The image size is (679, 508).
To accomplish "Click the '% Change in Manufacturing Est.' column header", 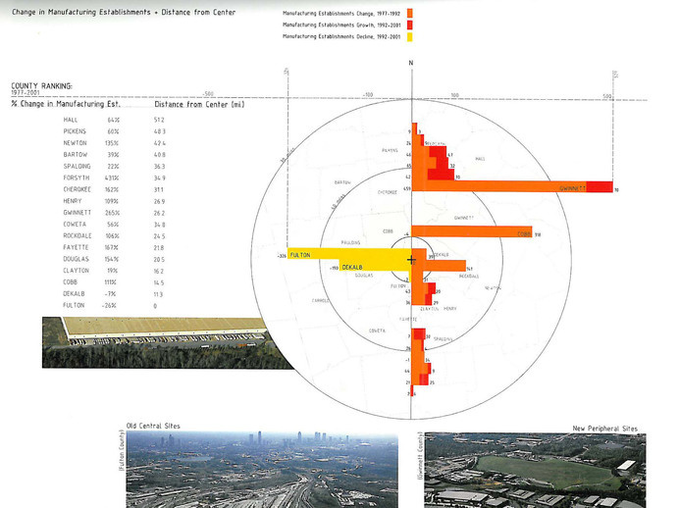I will pyautogui.click(x=66, y=104).
